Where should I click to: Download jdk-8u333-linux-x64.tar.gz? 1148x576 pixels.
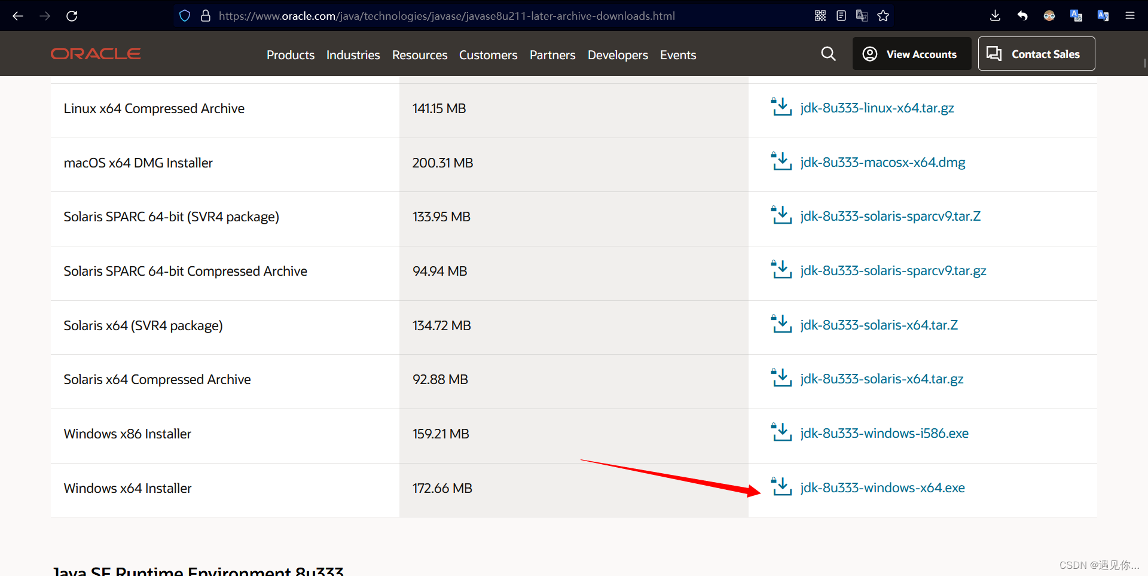coord(877,108)
